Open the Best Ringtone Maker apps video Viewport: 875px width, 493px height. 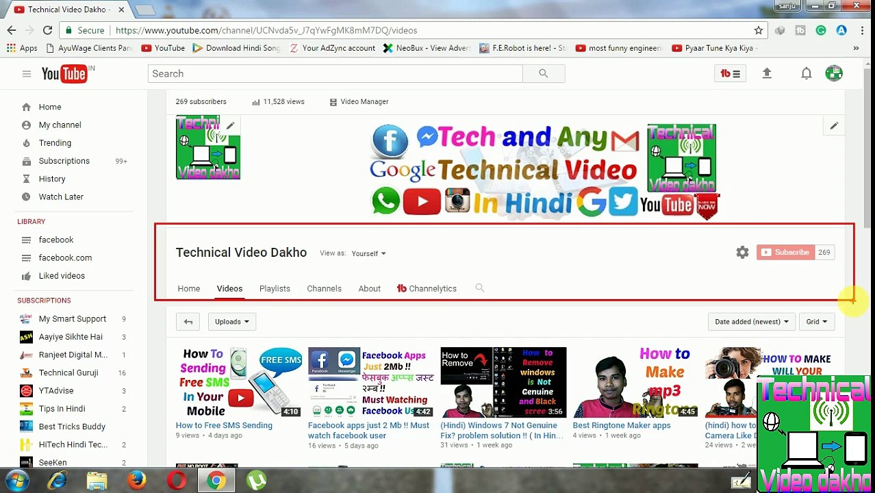[x=622, y=425]
